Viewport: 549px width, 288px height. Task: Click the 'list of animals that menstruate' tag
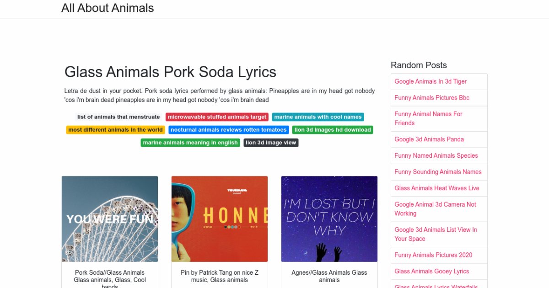(x=118, y=117)
